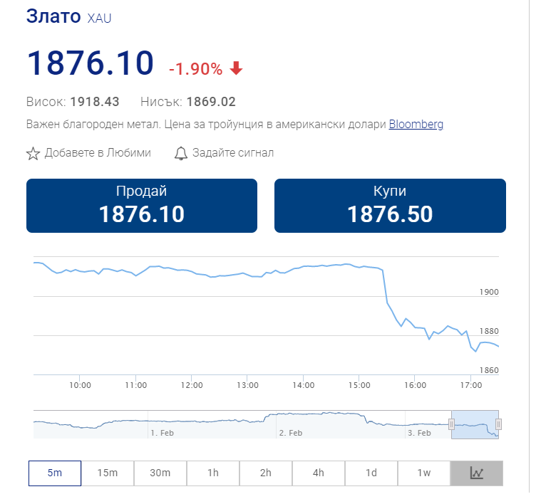Viewport: 541px width, 504px height.
Task: Open the Bloomberg source link
Action: click(416, 125)
